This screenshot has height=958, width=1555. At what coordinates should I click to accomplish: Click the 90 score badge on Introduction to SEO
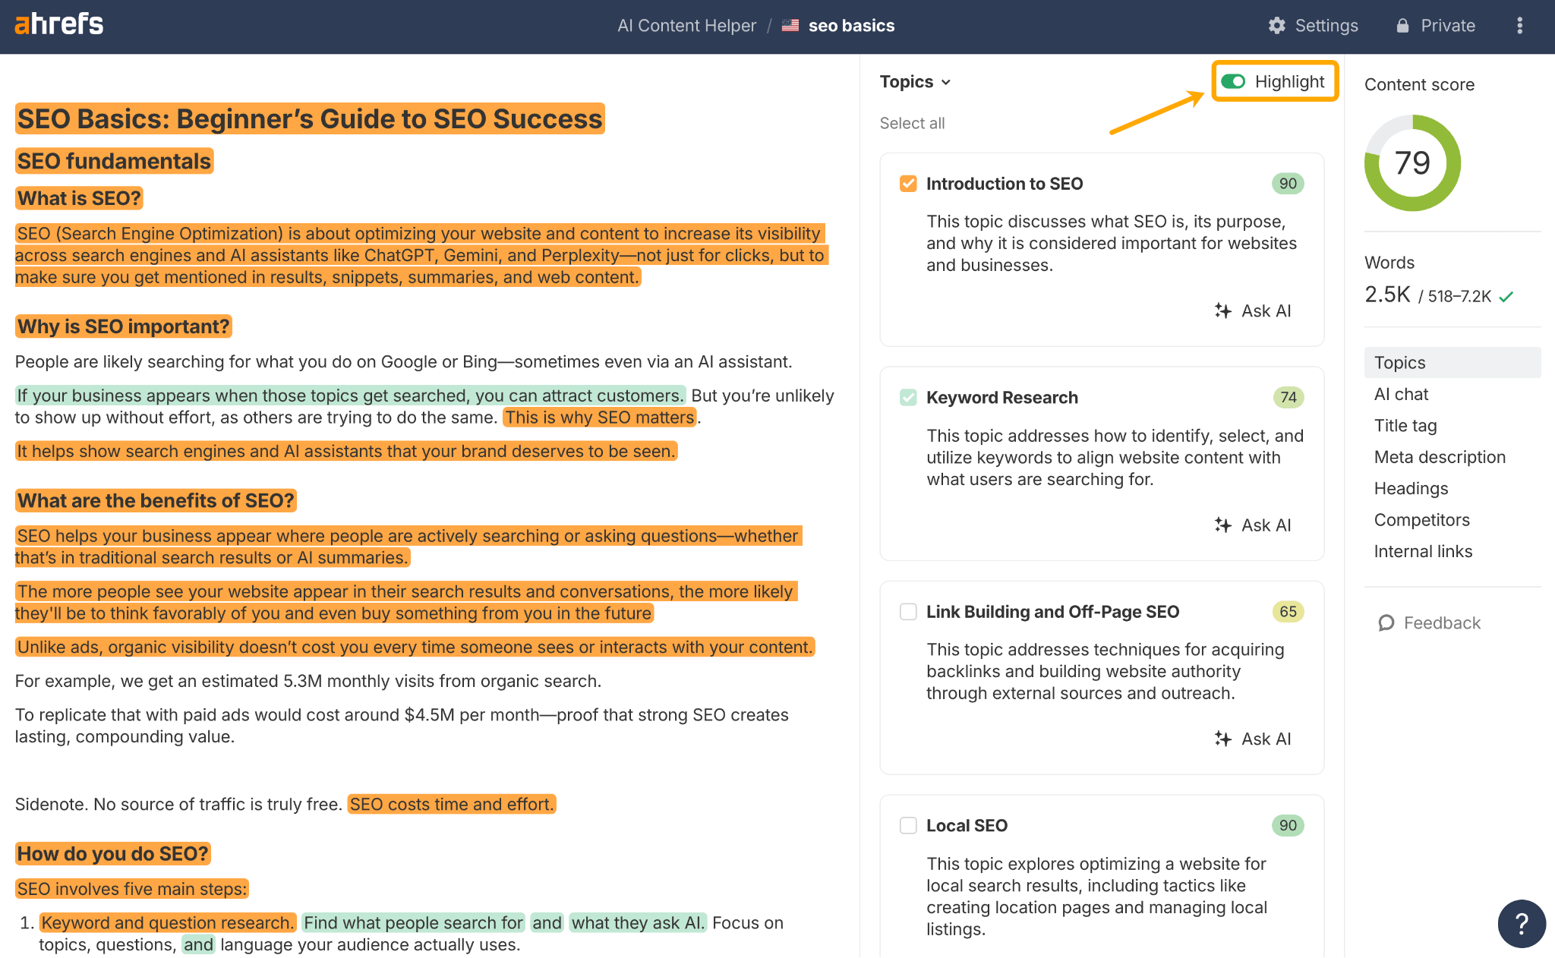(1287, 183)
